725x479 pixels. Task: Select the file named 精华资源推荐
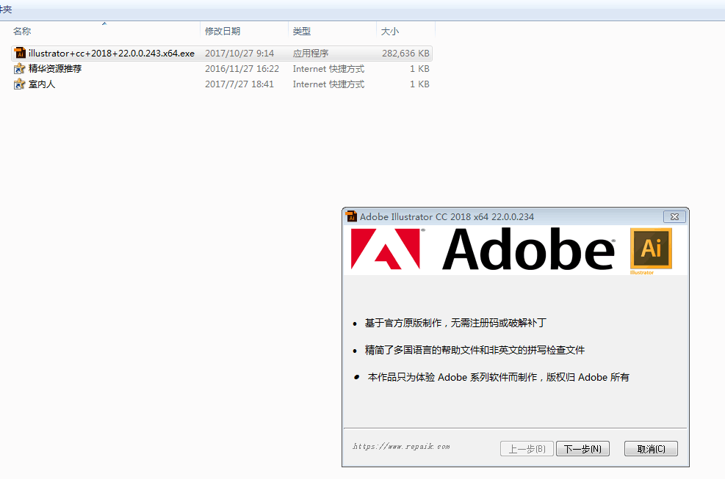(x=55, y=69)
